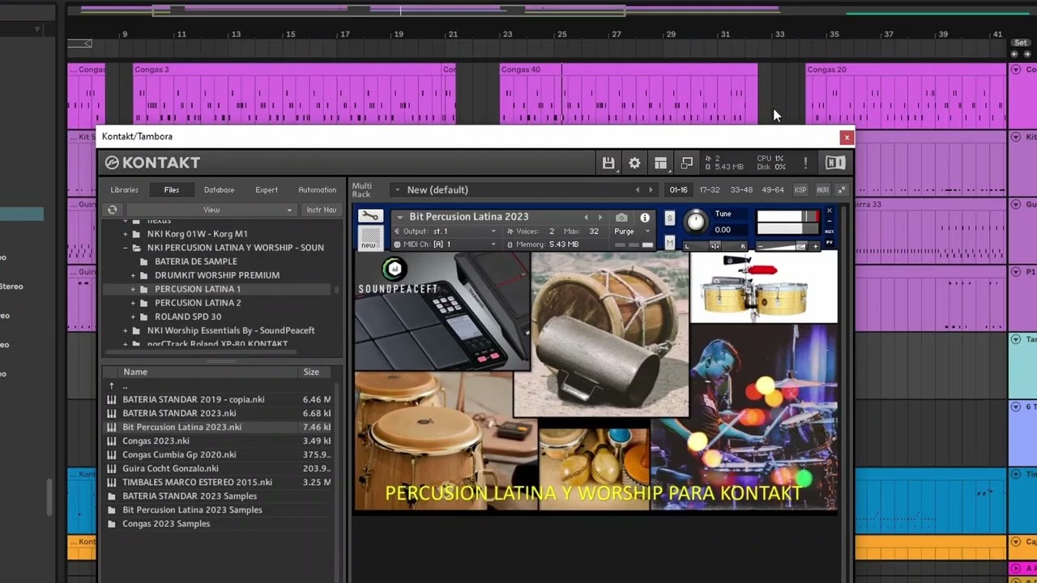This screenshot has width=1037, height=583.
Task: Take an instrument snapshot with camera icon
Action: [621, 217]
